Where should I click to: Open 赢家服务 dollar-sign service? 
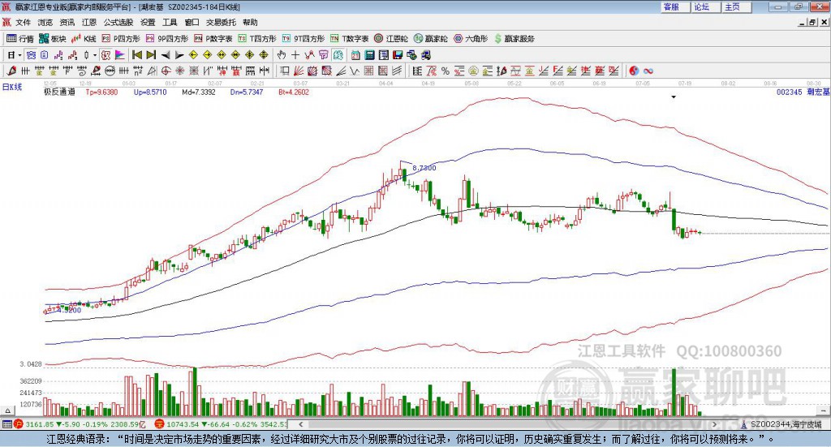[x=515, y=39]
